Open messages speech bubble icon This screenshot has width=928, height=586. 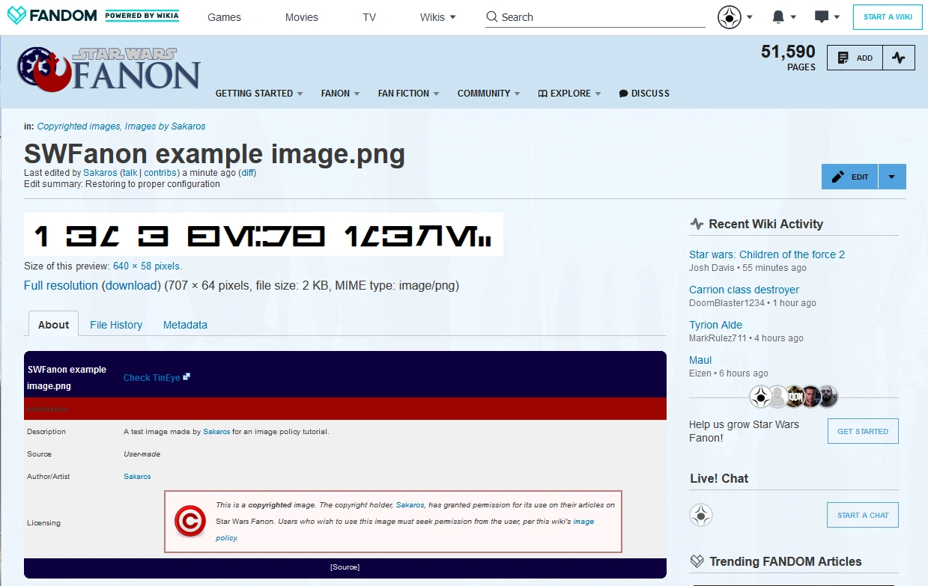tap(822, 16)
